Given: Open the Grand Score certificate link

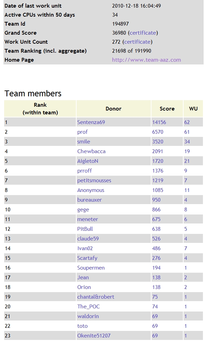Looking at the screenshot, I should tap(143, 33).
